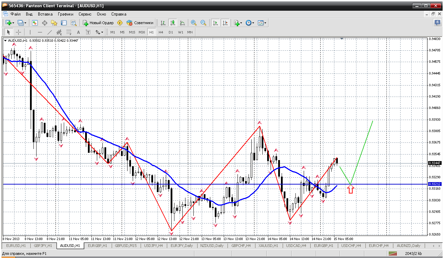444x258 pixels.
Task: Open the Файл menu
Action: [x=16, y=14]
